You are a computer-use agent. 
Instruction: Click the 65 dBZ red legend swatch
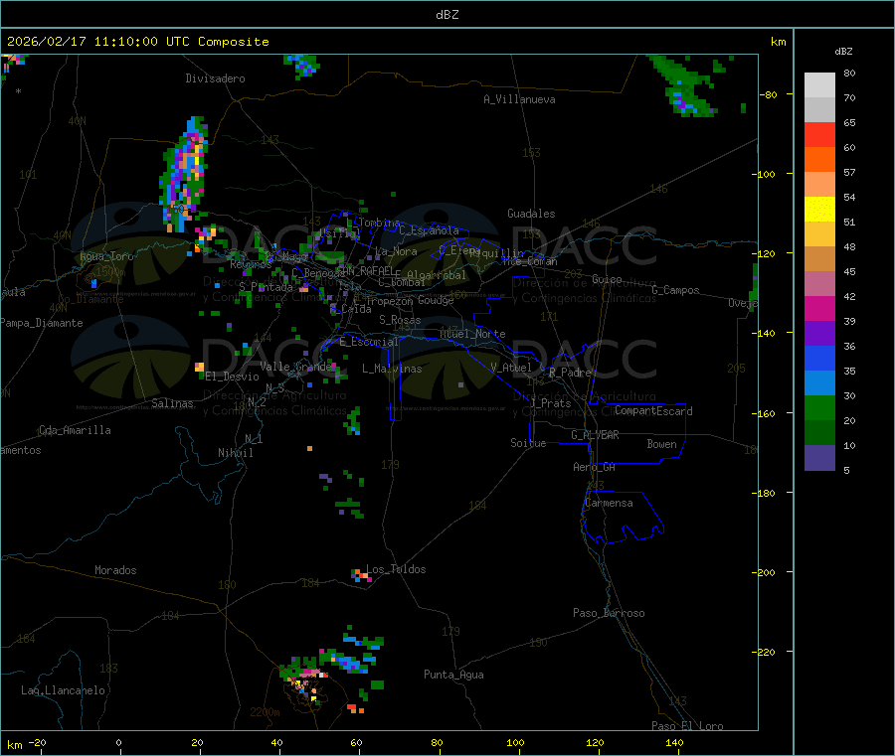[819, 134]
